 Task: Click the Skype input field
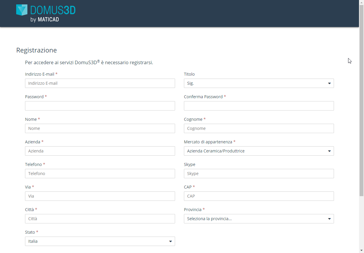coord(259,174)
